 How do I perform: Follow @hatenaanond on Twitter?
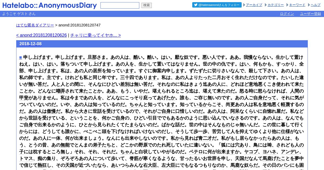coord(217,5)
